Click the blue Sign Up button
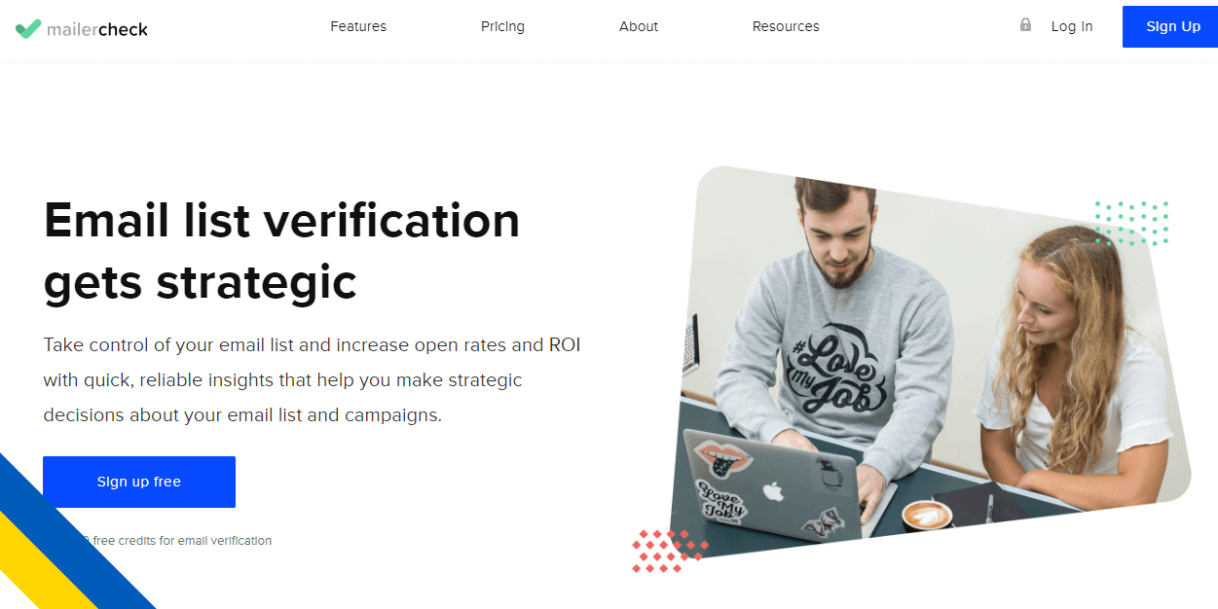Screen dimensions: 1218x609 click(1170, 27)
